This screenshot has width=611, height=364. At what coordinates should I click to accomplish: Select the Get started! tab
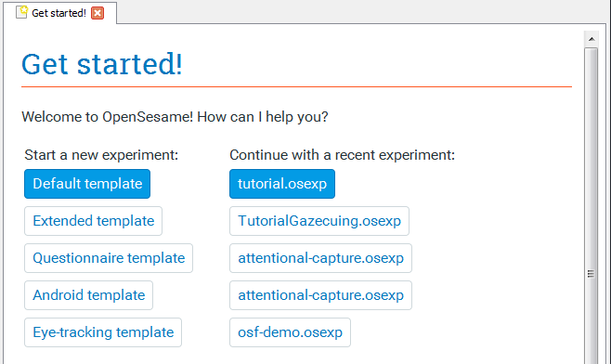(x=60, y=13)
